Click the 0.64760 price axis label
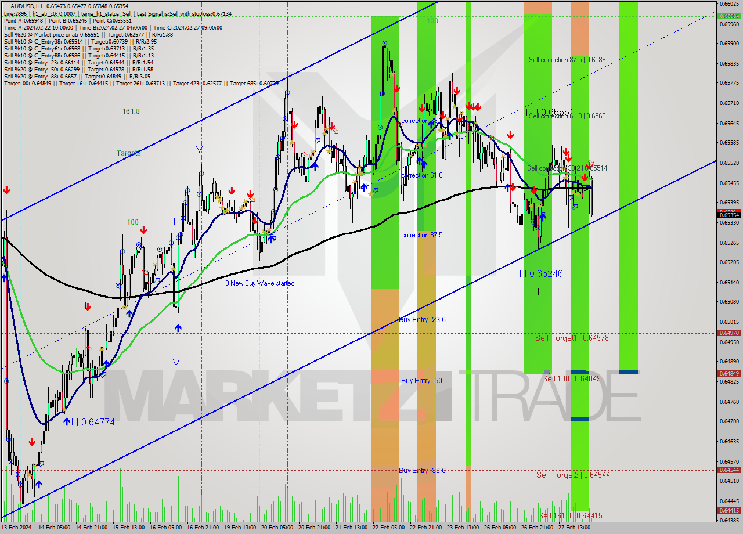This screenshot has height=534, width=743. pyautogui.click(x=730, y=402)
